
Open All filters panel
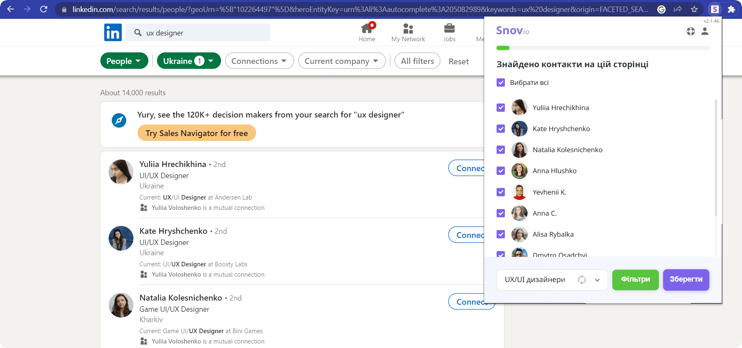[x=417, y=61]
